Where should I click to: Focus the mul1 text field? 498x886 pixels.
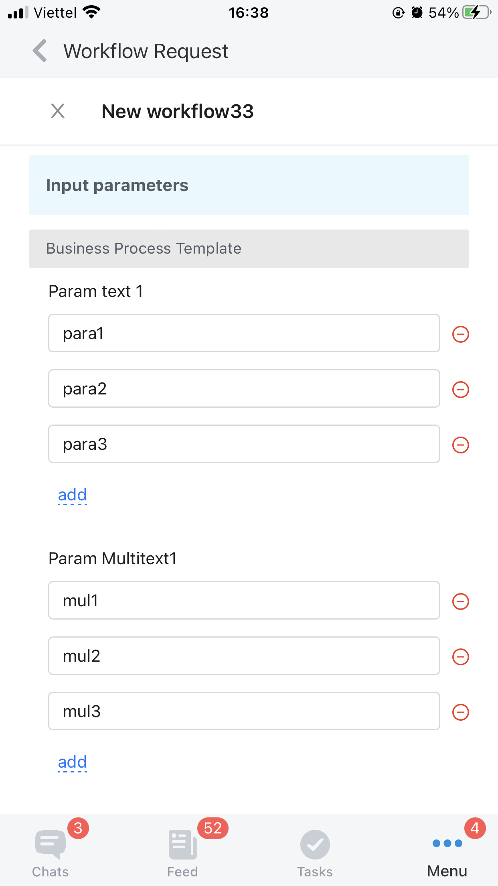pos(244,600)
